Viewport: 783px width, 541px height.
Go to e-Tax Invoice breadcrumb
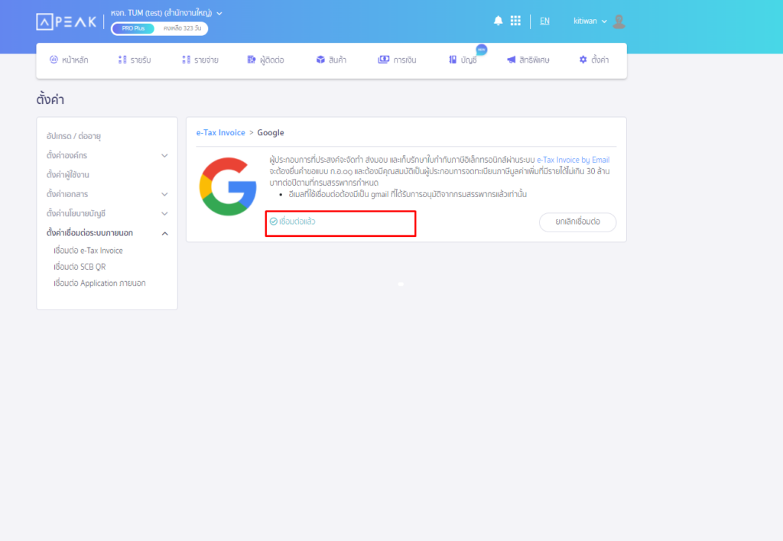[221, 132]
